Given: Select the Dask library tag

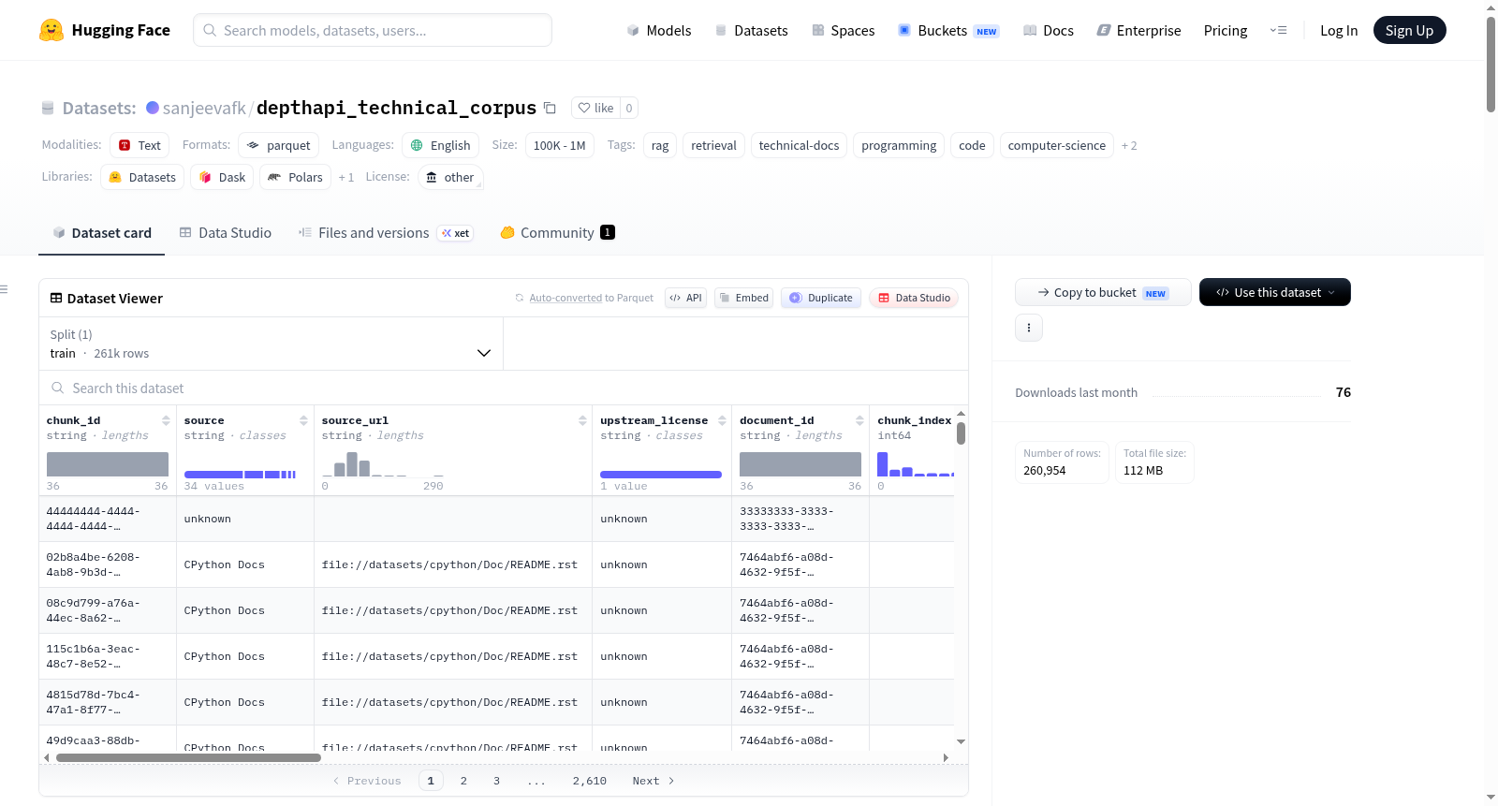Looking at the screenshot, I should [222, 177].
